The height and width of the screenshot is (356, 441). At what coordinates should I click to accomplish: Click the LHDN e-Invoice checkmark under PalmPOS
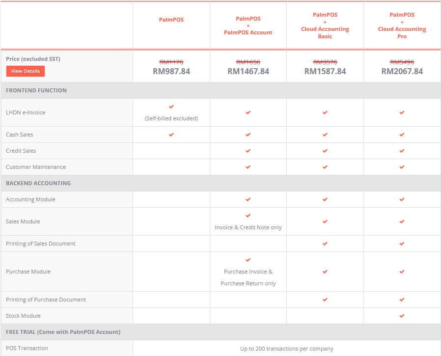click(171, 107)
